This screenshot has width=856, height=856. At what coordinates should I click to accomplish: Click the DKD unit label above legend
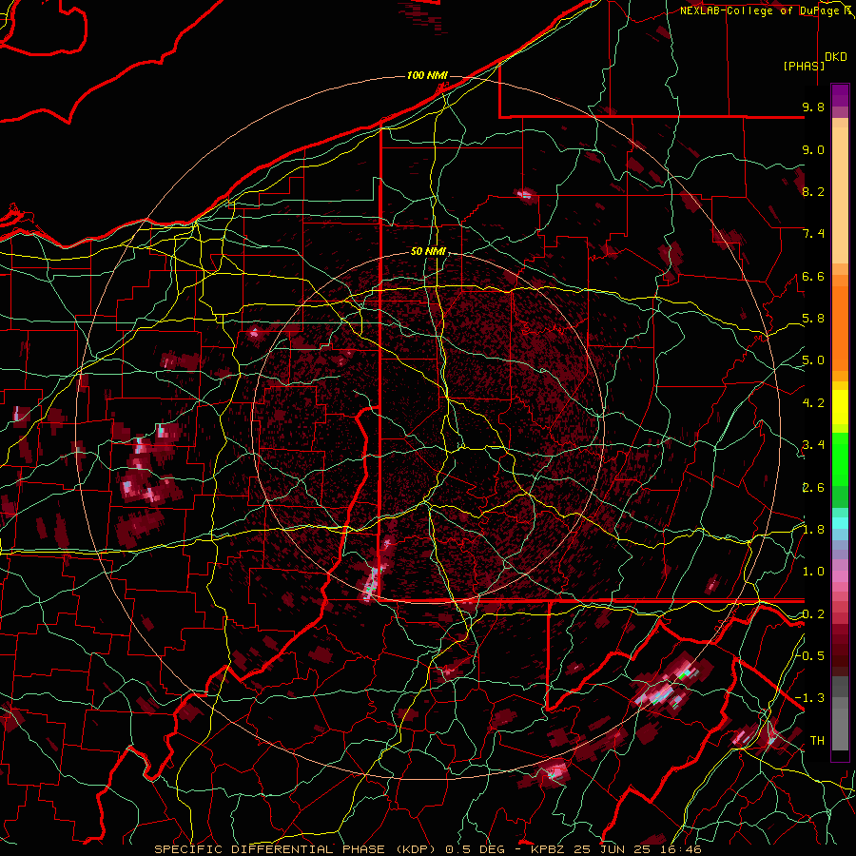point(836,57)
